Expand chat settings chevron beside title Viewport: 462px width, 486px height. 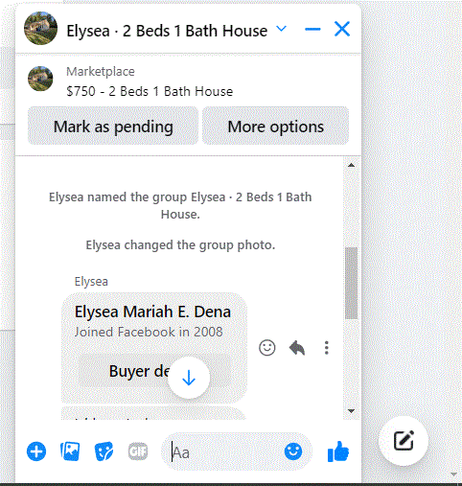(281, 29)
